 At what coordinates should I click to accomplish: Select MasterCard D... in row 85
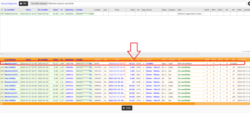[12, 82]
